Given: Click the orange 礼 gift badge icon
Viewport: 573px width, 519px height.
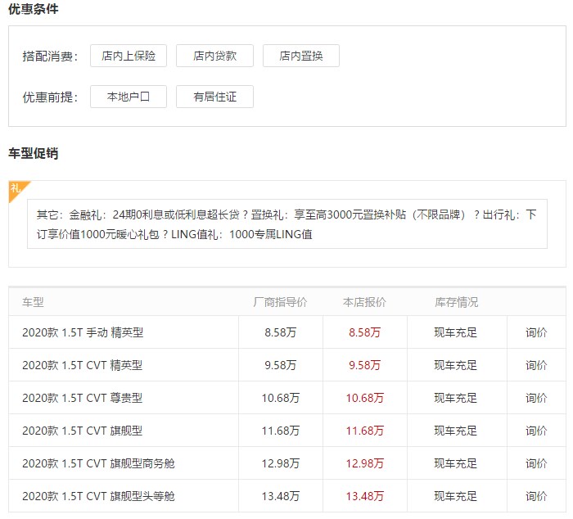Looking at the screenshot, I should click(x=16, y=188).
